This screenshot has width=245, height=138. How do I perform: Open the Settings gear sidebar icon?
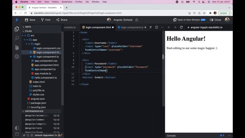tap(17, 56)
